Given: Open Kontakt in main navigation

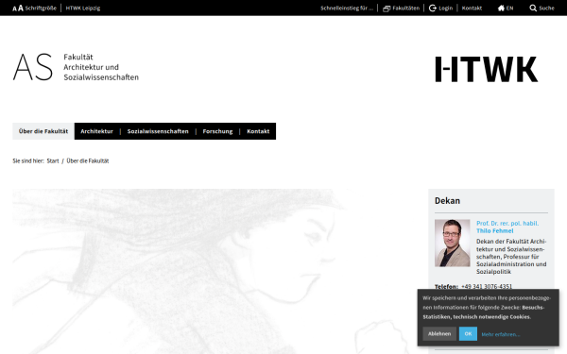Looking at the screenshot, I should coord(258,131).
